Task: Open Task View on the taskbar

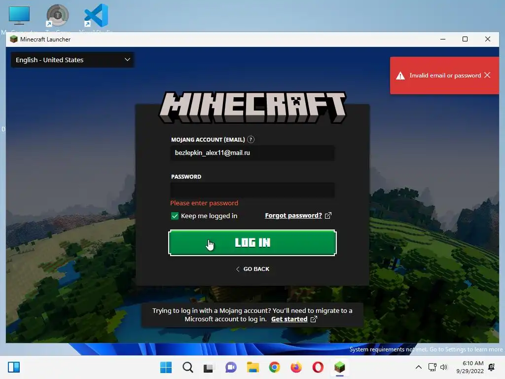Action: 209,367
